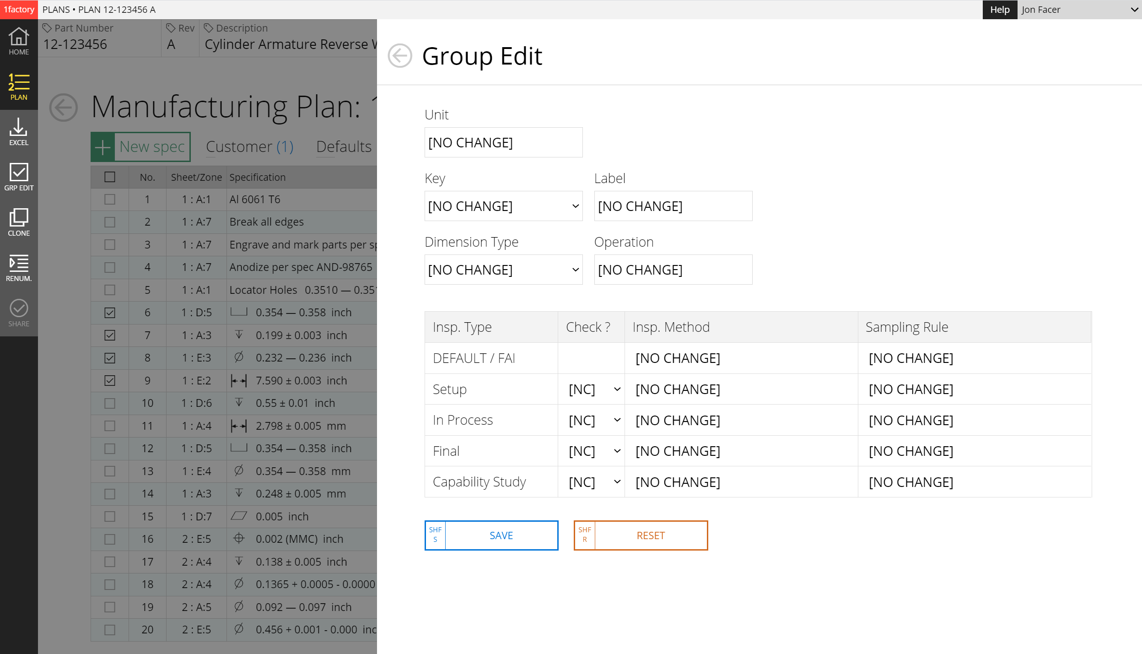Switch to the Customer (1) tab

tap(249, 146)
